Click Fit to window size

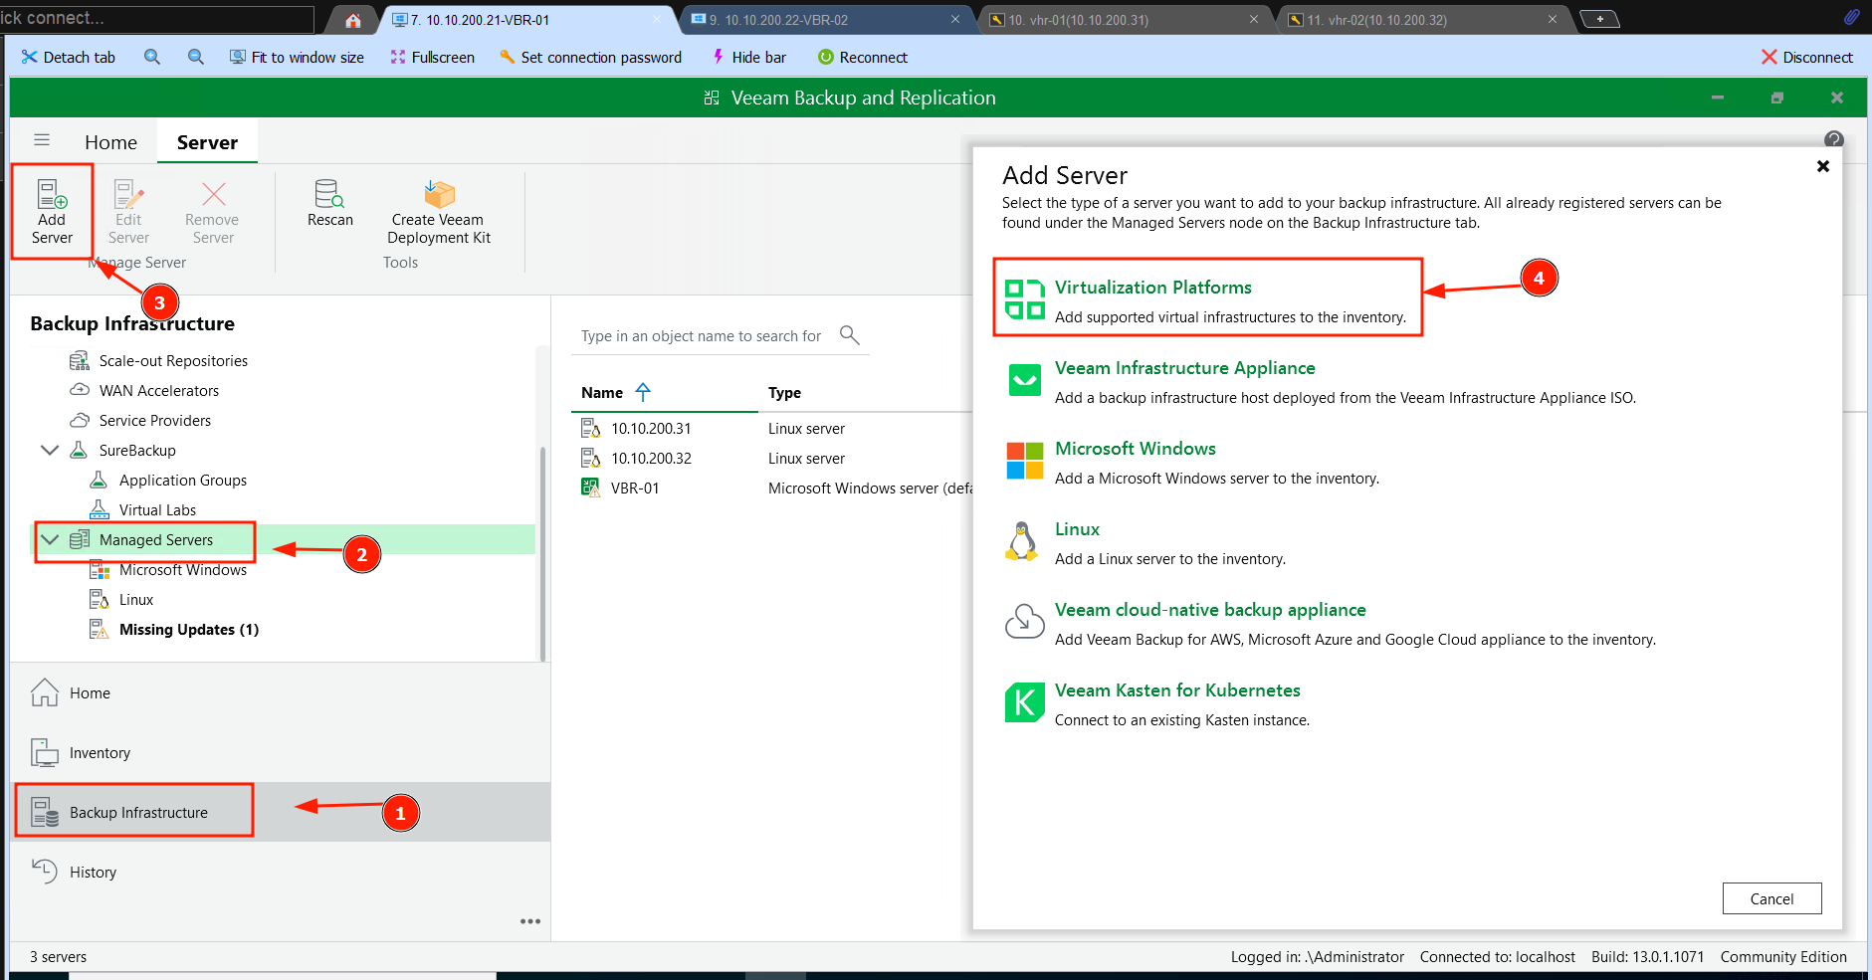297,57
